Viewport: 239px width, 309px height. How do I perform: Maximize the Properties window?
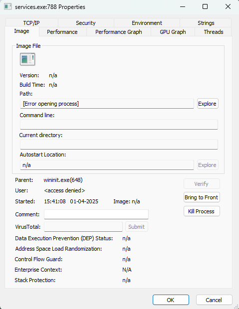[205, 6]
